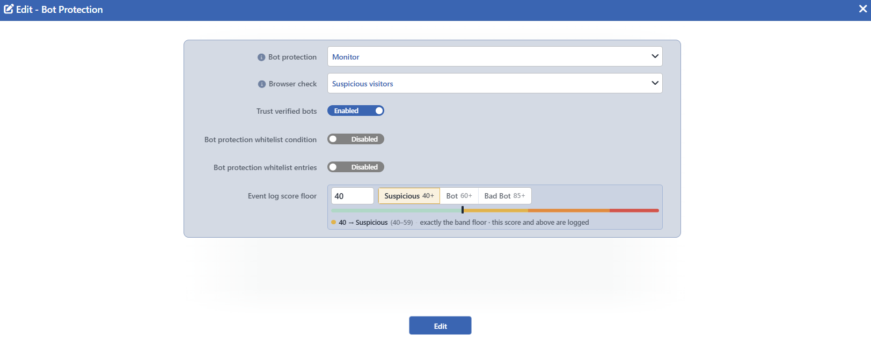Click the Event log score floor input

pyautogui.click(x=352, y=196)
